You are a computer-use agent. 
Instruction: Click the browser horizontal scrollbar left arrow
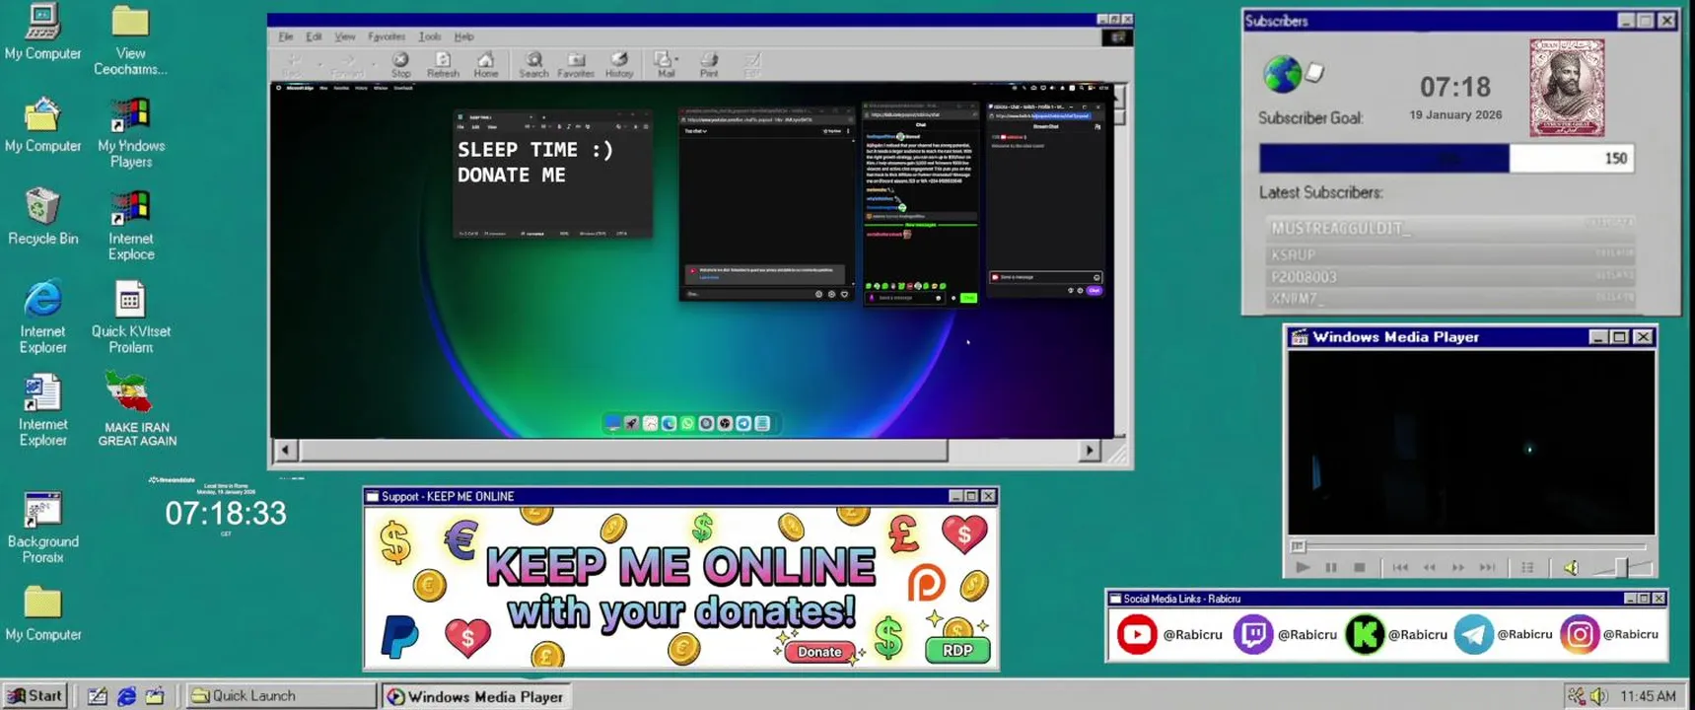285,451
